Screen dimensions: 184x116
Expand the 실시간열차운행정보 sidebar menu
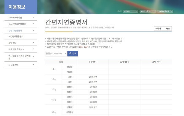coord(21,24)
